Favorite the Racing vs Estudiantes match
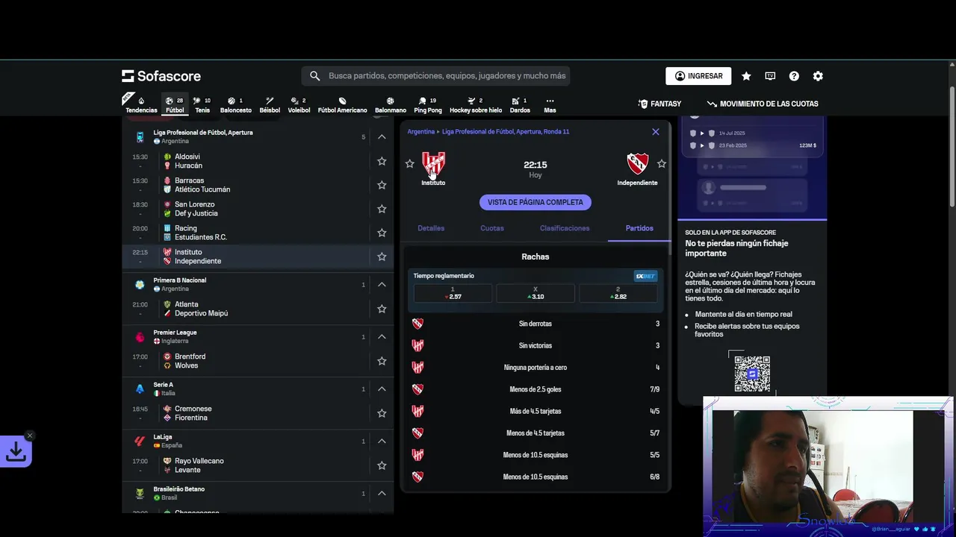This screenshot has width=956, height=537. pyautogui.click(x=382, y=233)
